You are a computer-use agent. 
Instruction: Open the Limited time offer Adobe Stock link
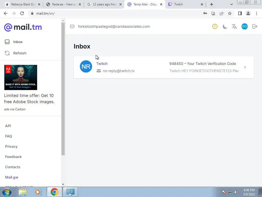[x=29, y=98]
